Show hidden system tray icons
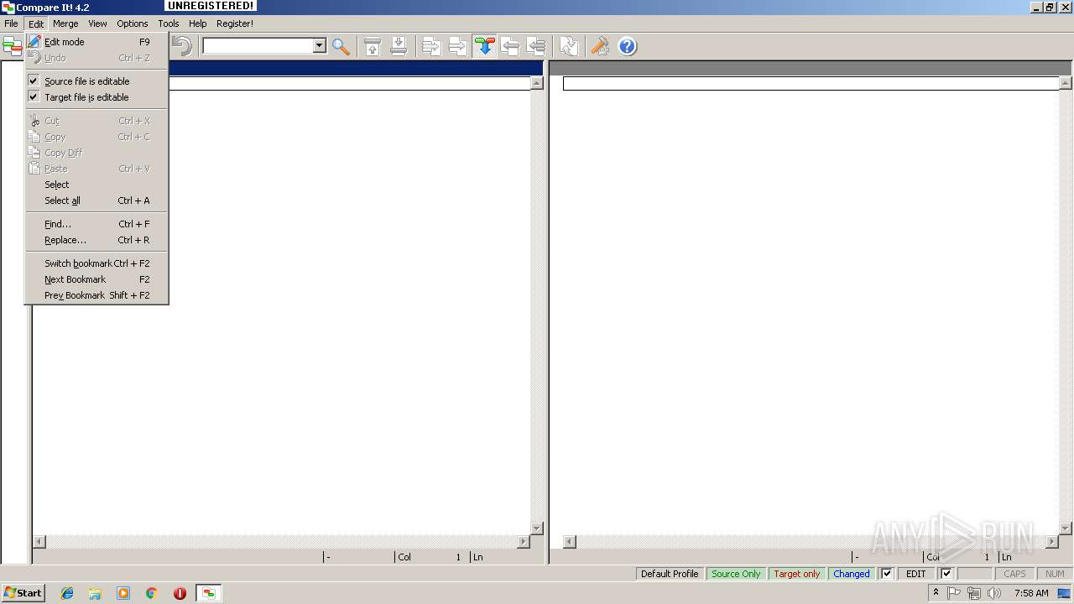The width and height of the screenshot is (1074, 604). click(936, 593)
